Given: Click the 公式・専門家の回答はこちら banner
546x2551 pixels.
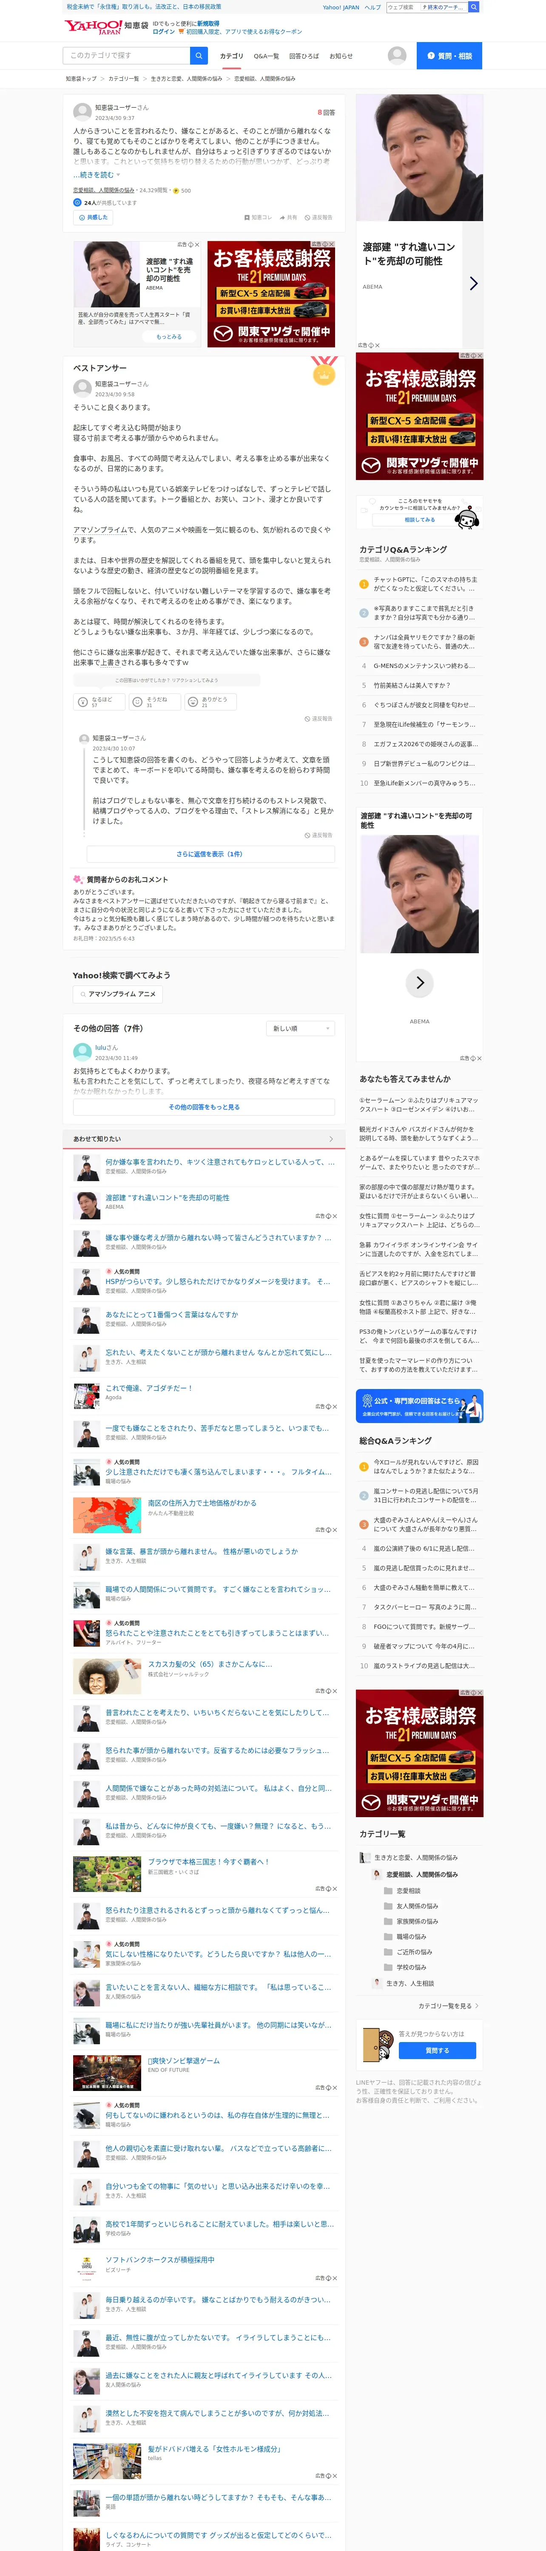Looking at the screenshot, I should pos(419,1405).
